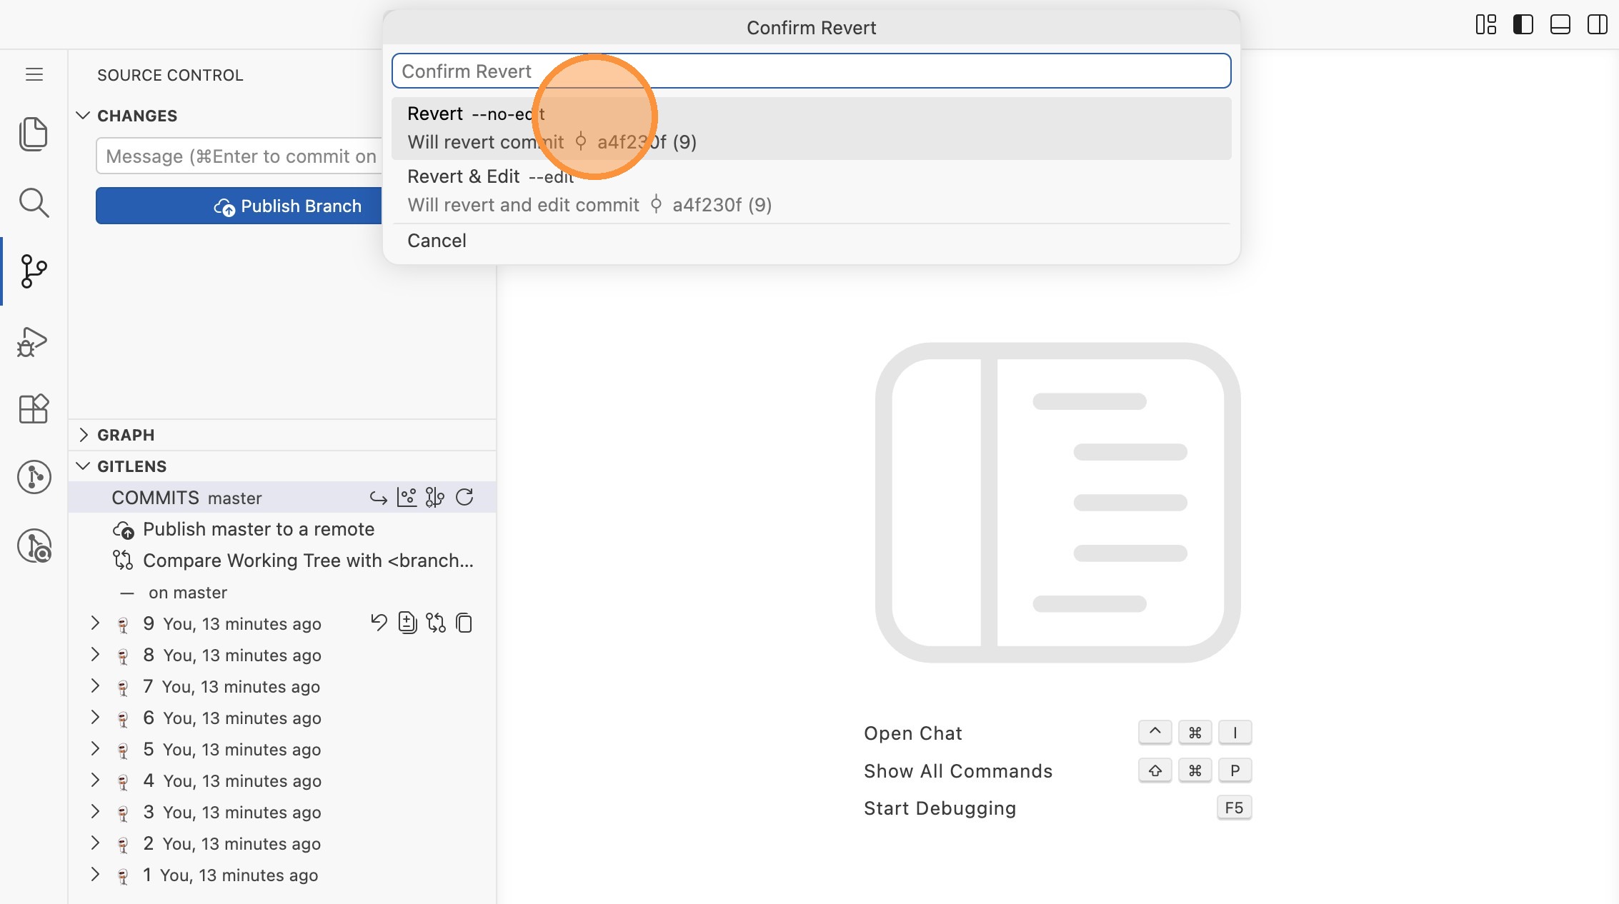The height and width of the screenshot is (904, 1619).
Task: Open the Extensions view icon
Action: pos(34,409)
